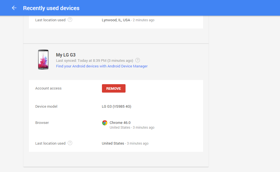This screenshot has height=172, width=280.
Task: Click the Chrome 46.0 browser text
Action: pos(120,122)
